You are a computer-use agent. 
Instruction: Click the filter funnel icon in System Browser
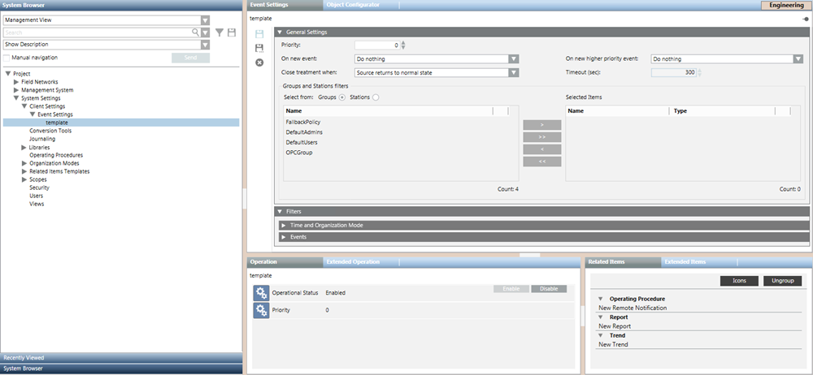219,32
